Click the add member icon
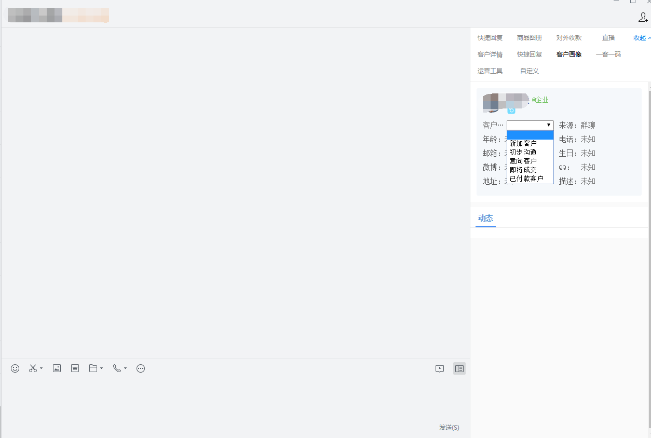The width and height of the screenshot is (651, 438). click(643, 18)
